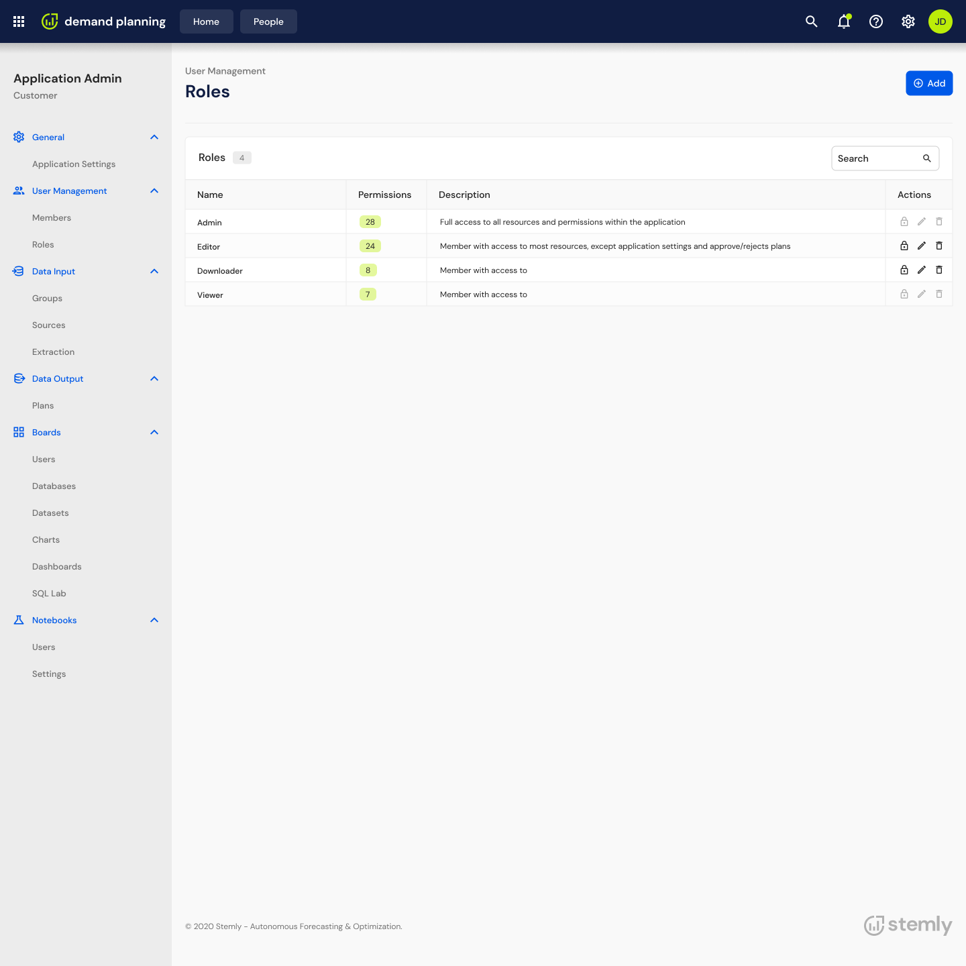966x966 pixels.
Task: Click the Add role button
Action: click(929, 83)
